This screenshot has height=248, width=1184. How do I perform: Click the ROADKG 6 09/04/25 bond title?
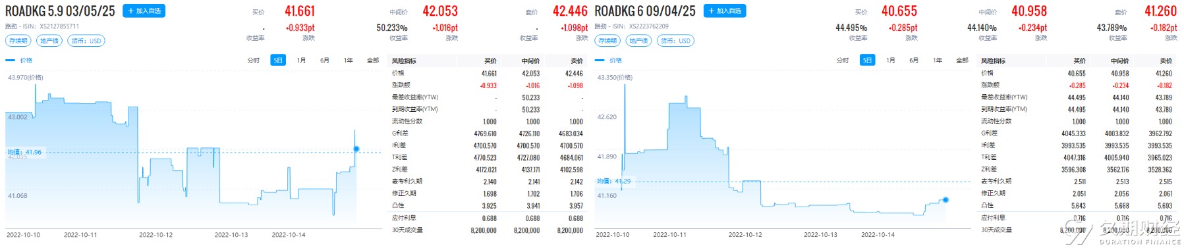coord(645,11)
